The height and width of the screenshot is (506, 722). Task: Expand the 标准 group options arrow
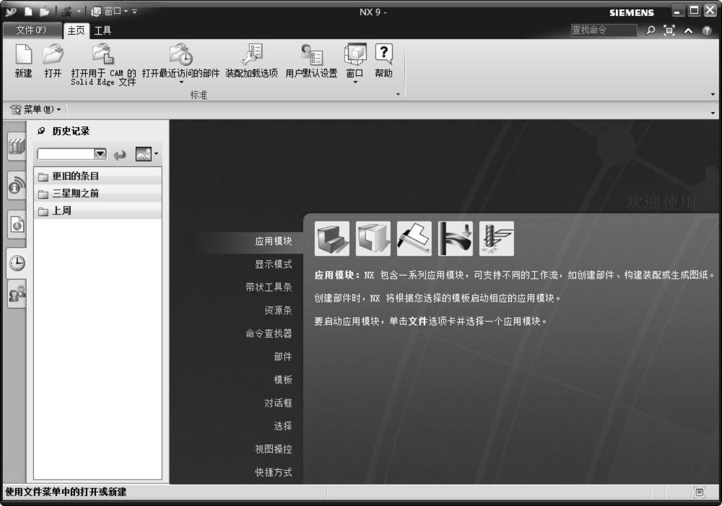(x=398, y=95)
